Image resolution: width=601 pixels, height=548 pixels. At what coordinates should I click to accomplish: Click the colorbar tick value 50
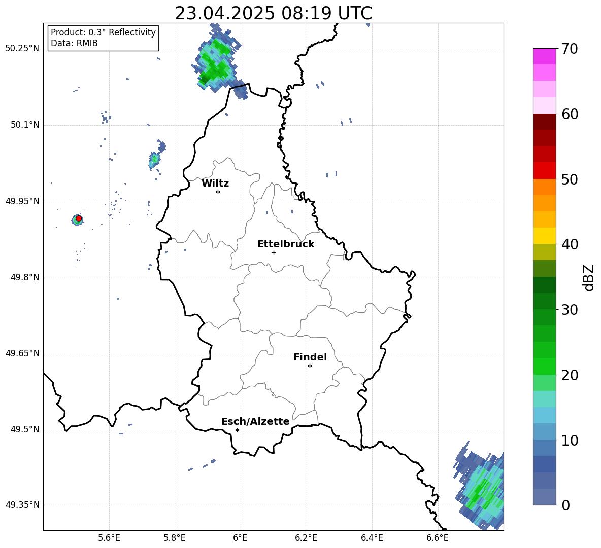click(570, 179)
